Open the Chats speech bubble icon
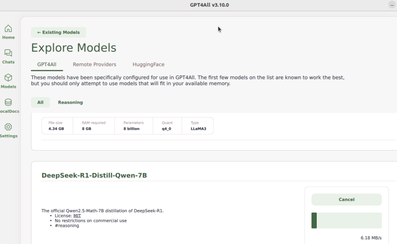397x244 pixels. pyautogui.click(x=8, y=53)
